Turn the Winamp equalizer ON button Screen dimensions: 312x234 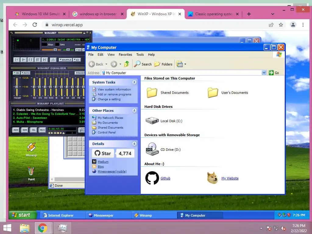click(17, 73)
